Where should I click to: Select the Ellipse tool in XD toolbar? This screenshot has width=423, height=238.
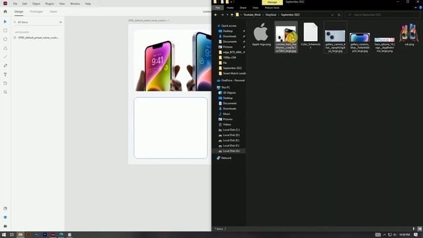point(5,39)
